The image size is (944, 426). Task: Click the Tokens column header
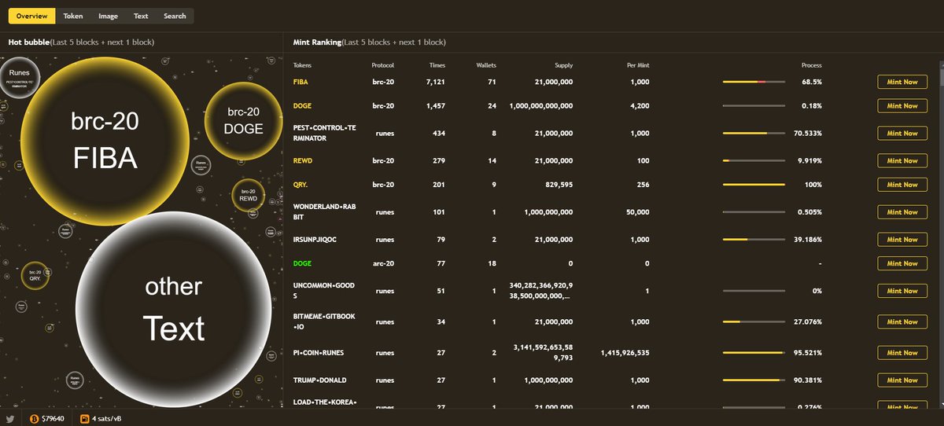302,65
